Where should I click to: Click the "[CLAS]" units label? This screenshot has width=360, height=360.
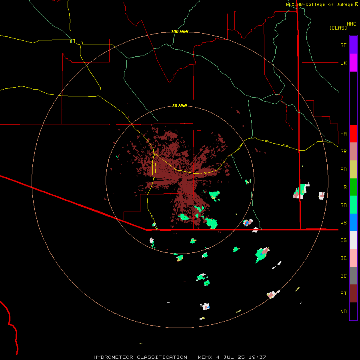tap(338, 28)
